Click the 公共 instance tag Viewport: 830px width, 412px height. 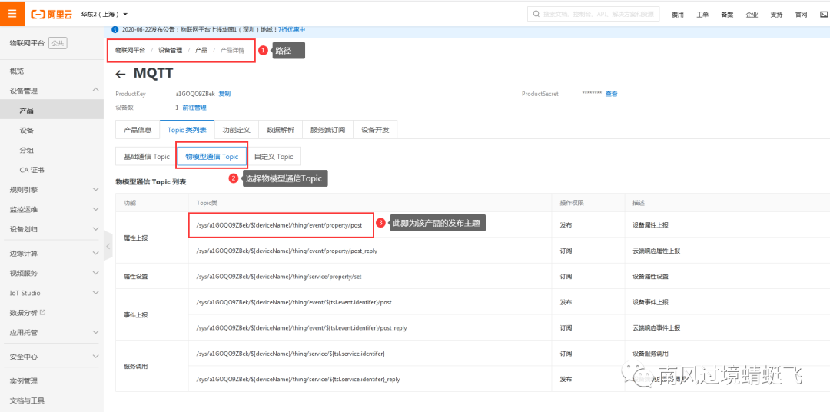(x=58, y=43)
